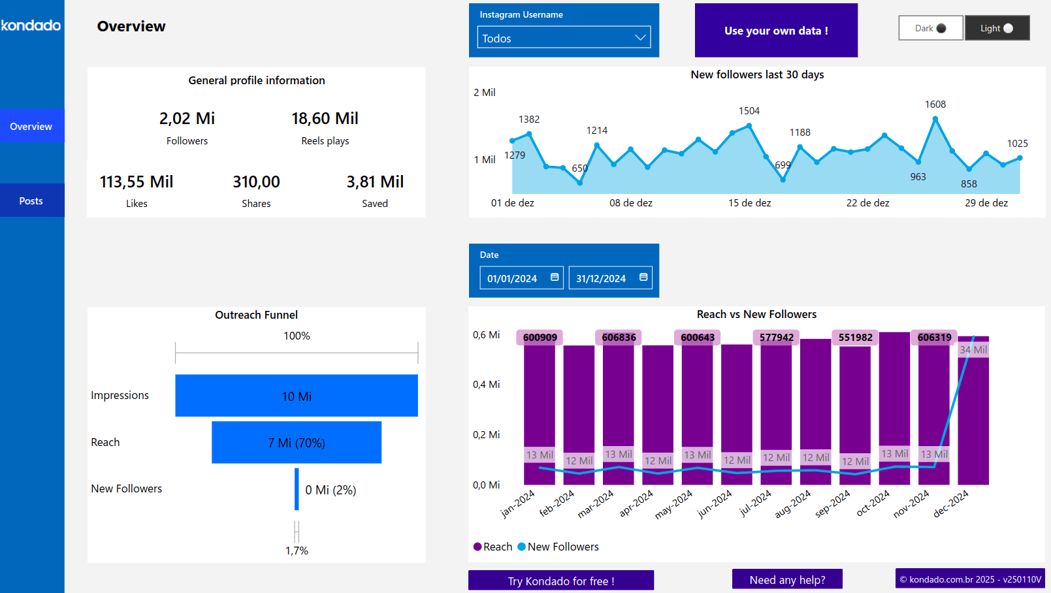
Task: Select the Overview page in the sidebar
Action: [x=31, y=126]
